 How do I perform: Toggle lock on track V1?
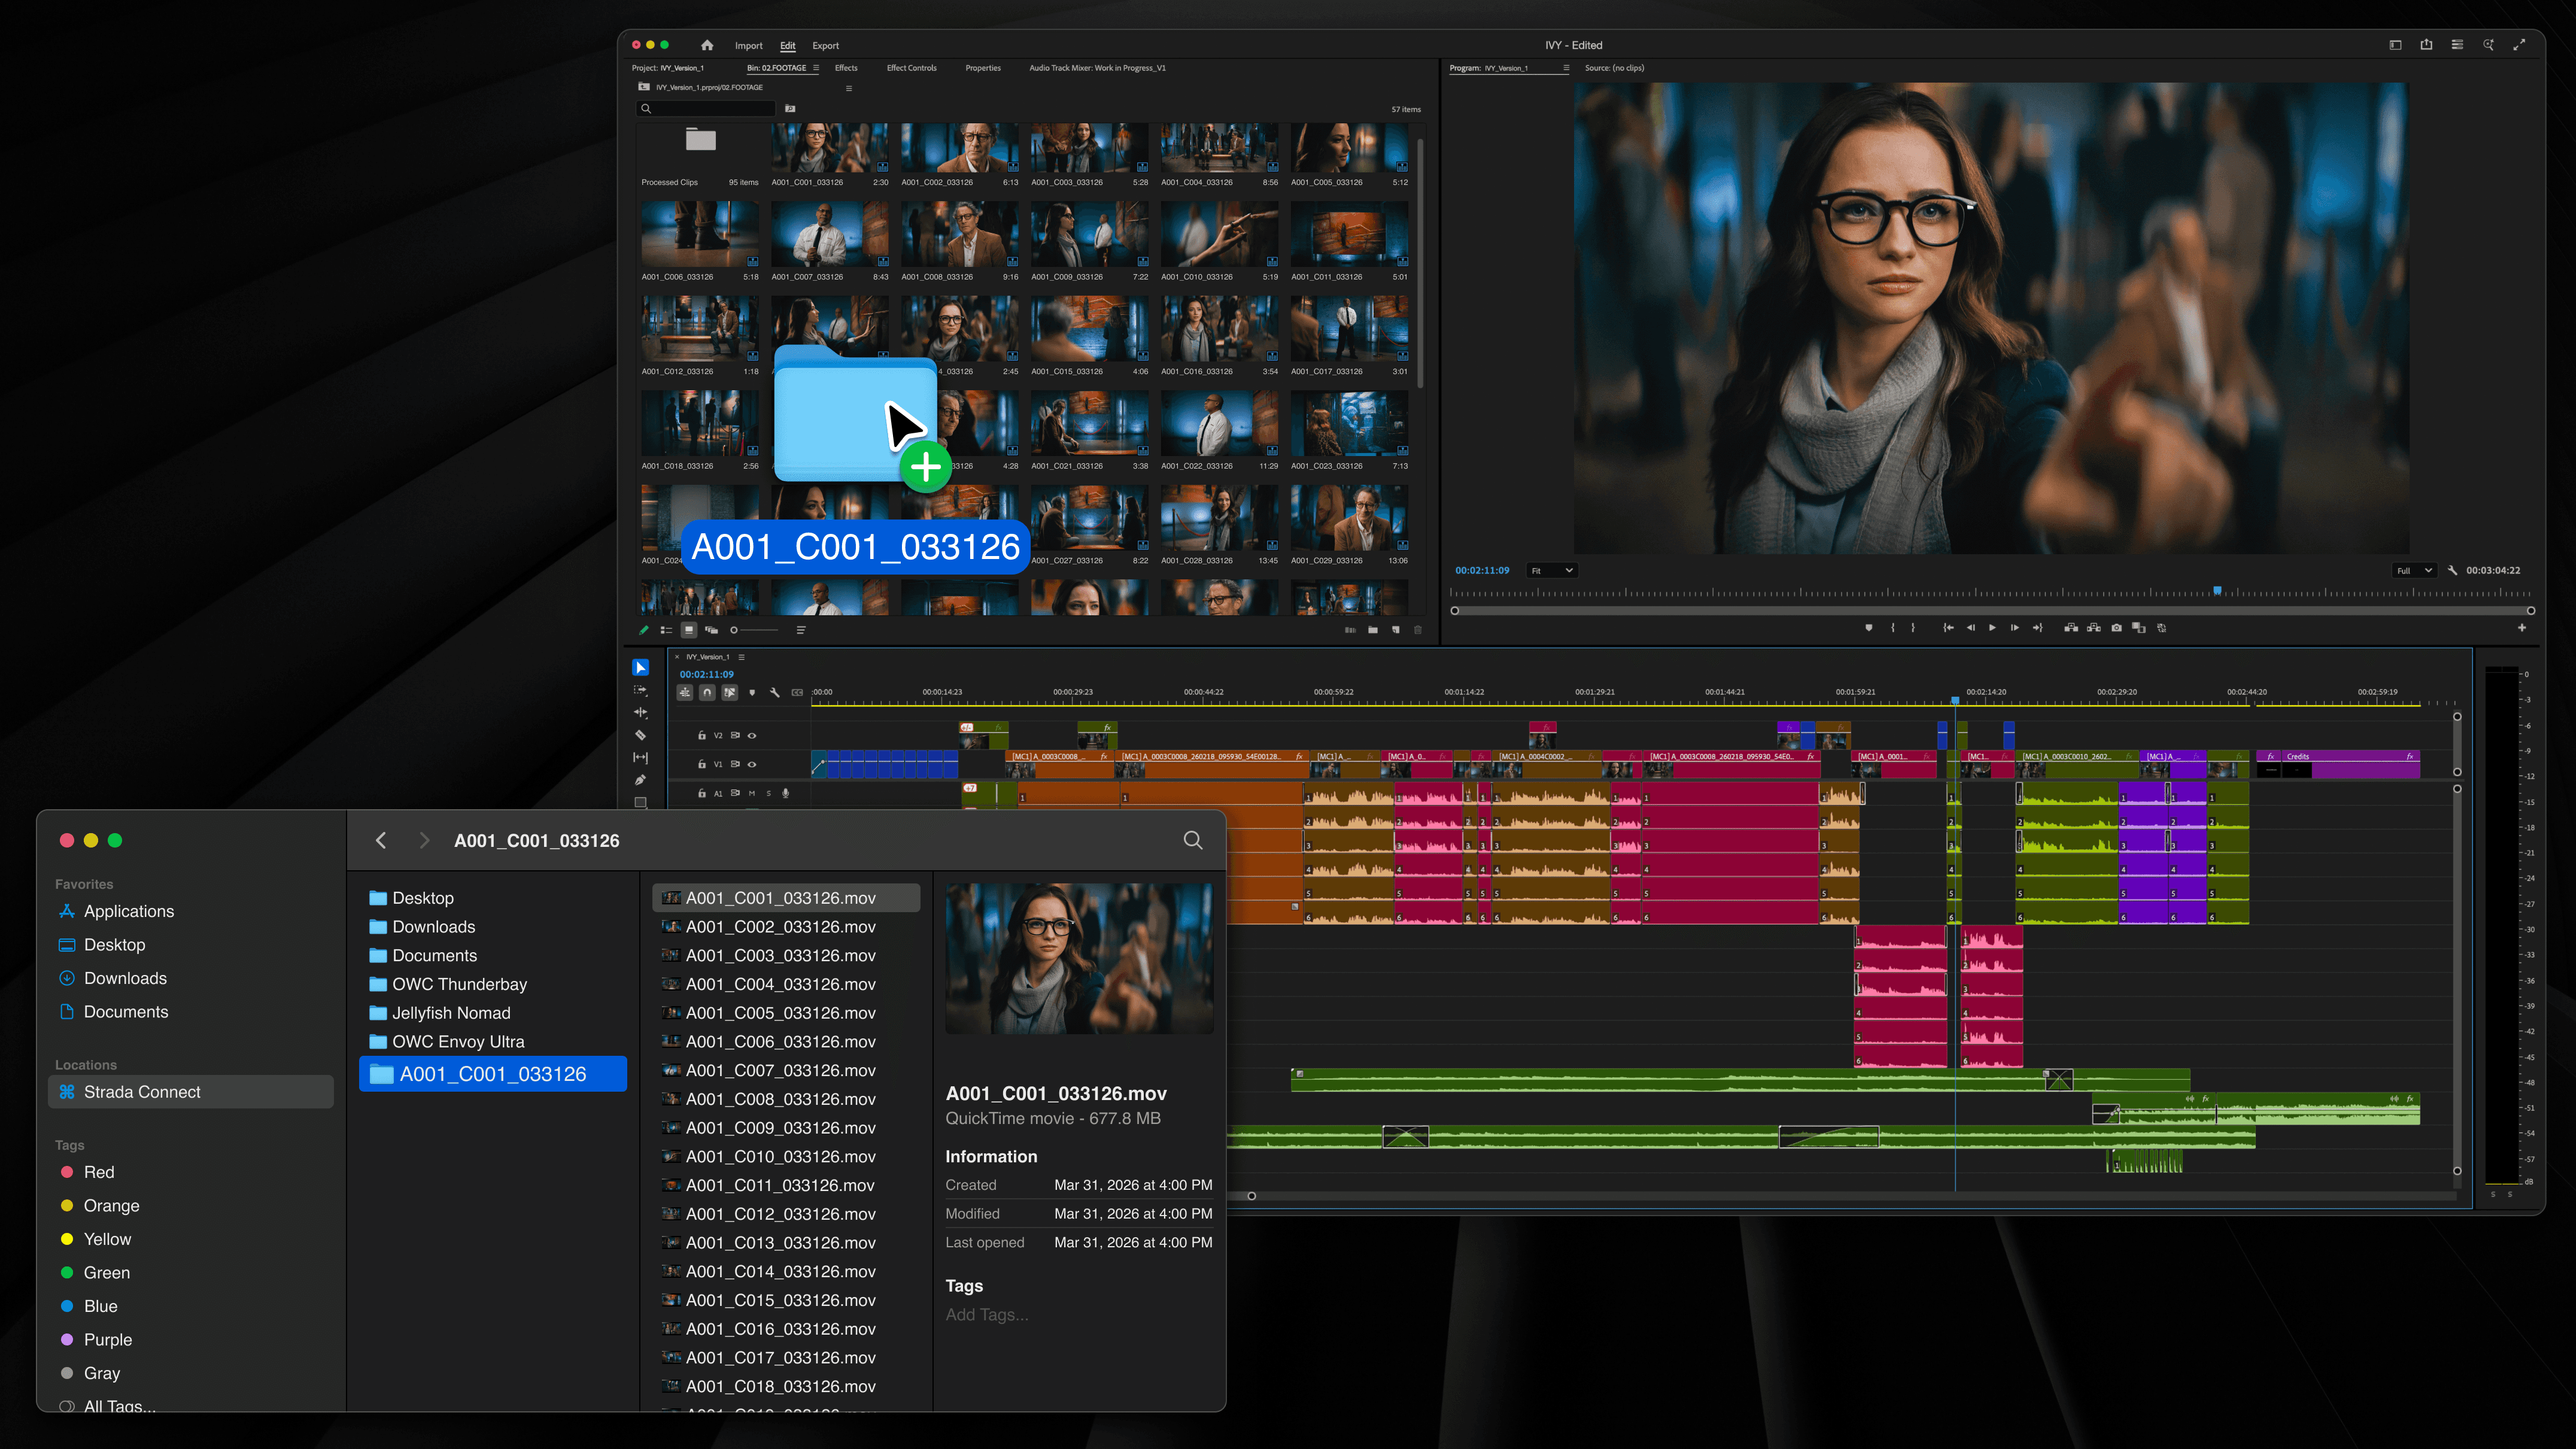(x=701, y=764)
